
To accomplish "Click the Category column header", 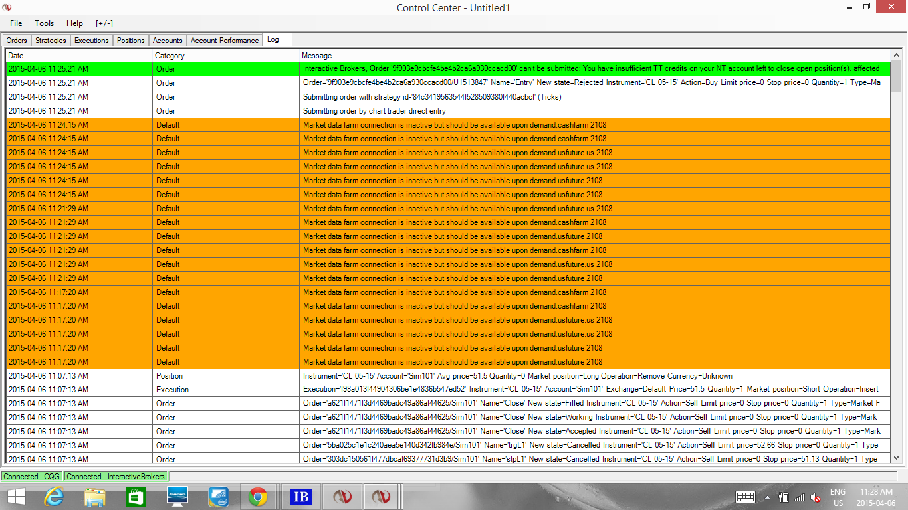I will pyautogui.click(x=226, y=56).
